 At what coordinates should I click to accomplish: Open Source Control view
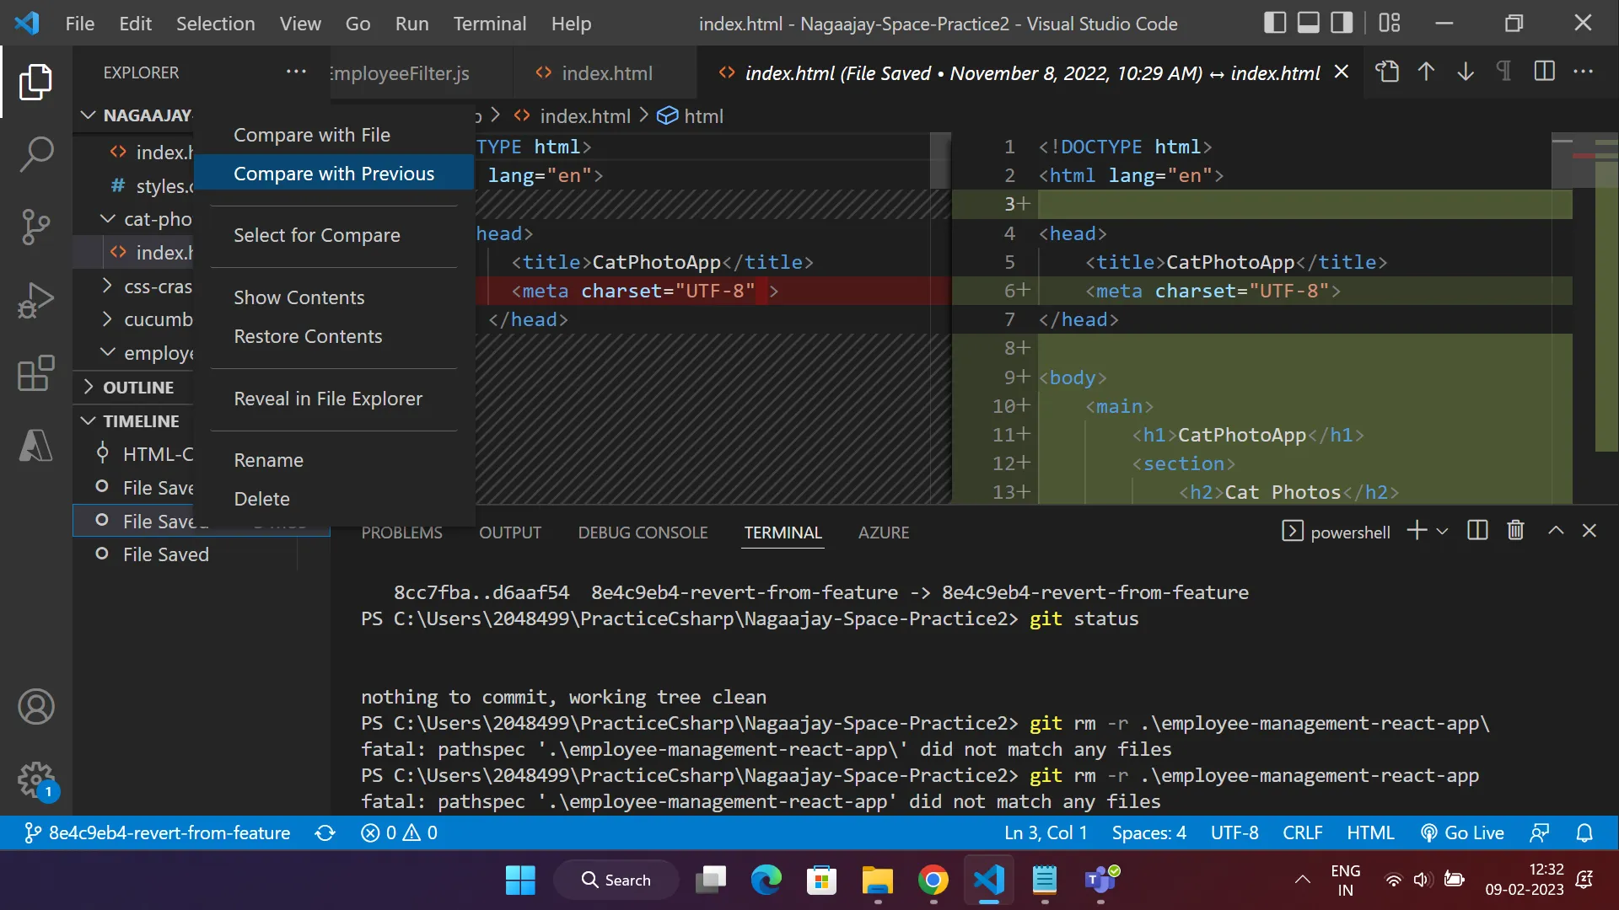35,227
